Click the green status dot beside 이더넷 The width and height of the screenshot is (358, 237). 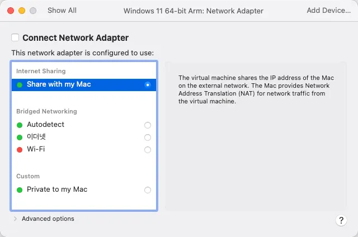coord(20,138)
